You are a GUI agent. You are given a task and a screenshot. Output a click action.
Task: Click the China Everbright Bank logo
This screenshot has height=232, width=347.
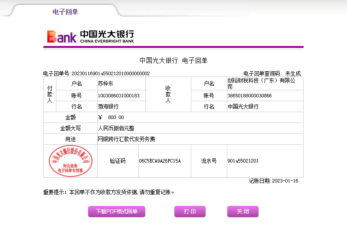(91, 36)
